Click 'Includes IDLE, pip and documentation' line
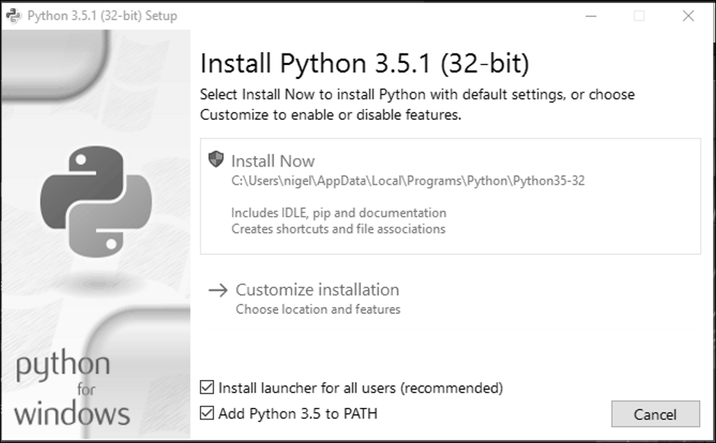The image size is (716, 443). tap(338, 213)
